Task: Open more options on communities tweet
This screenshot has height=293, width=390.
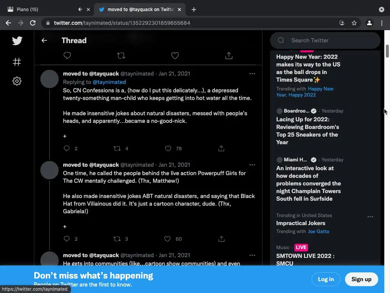Action: 252,255
